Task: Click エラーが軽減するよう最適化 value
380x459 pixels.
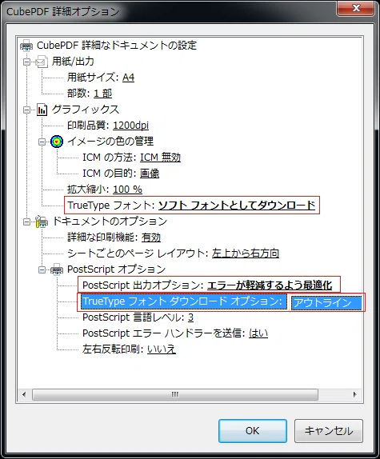Action: [270, 285]
